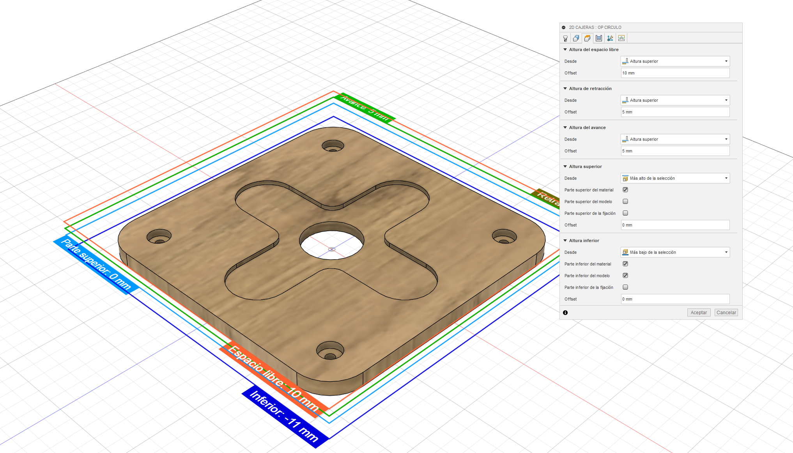Uncheck Parte inferior del material
Screen dimensions: 793x453
point(625,264)
